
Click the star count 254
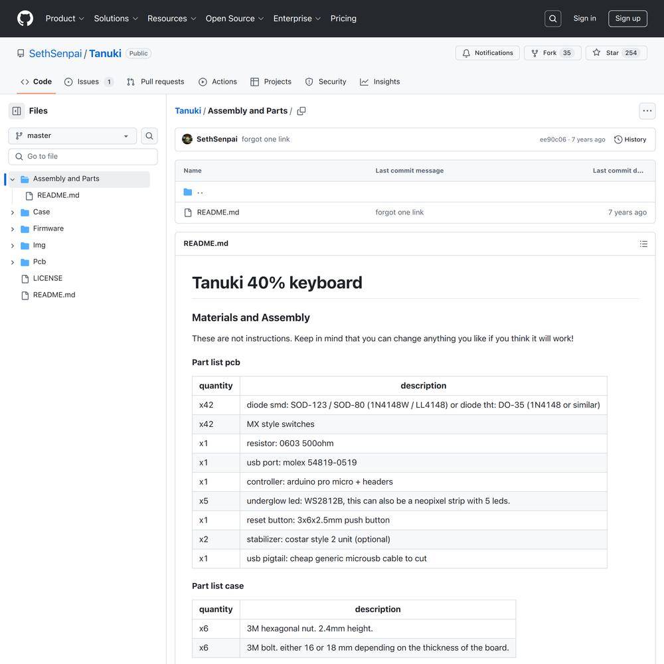click(631, 53)
